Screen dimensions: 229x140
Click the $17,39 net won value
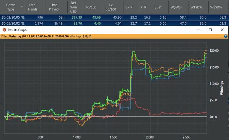tap(77, 17)
